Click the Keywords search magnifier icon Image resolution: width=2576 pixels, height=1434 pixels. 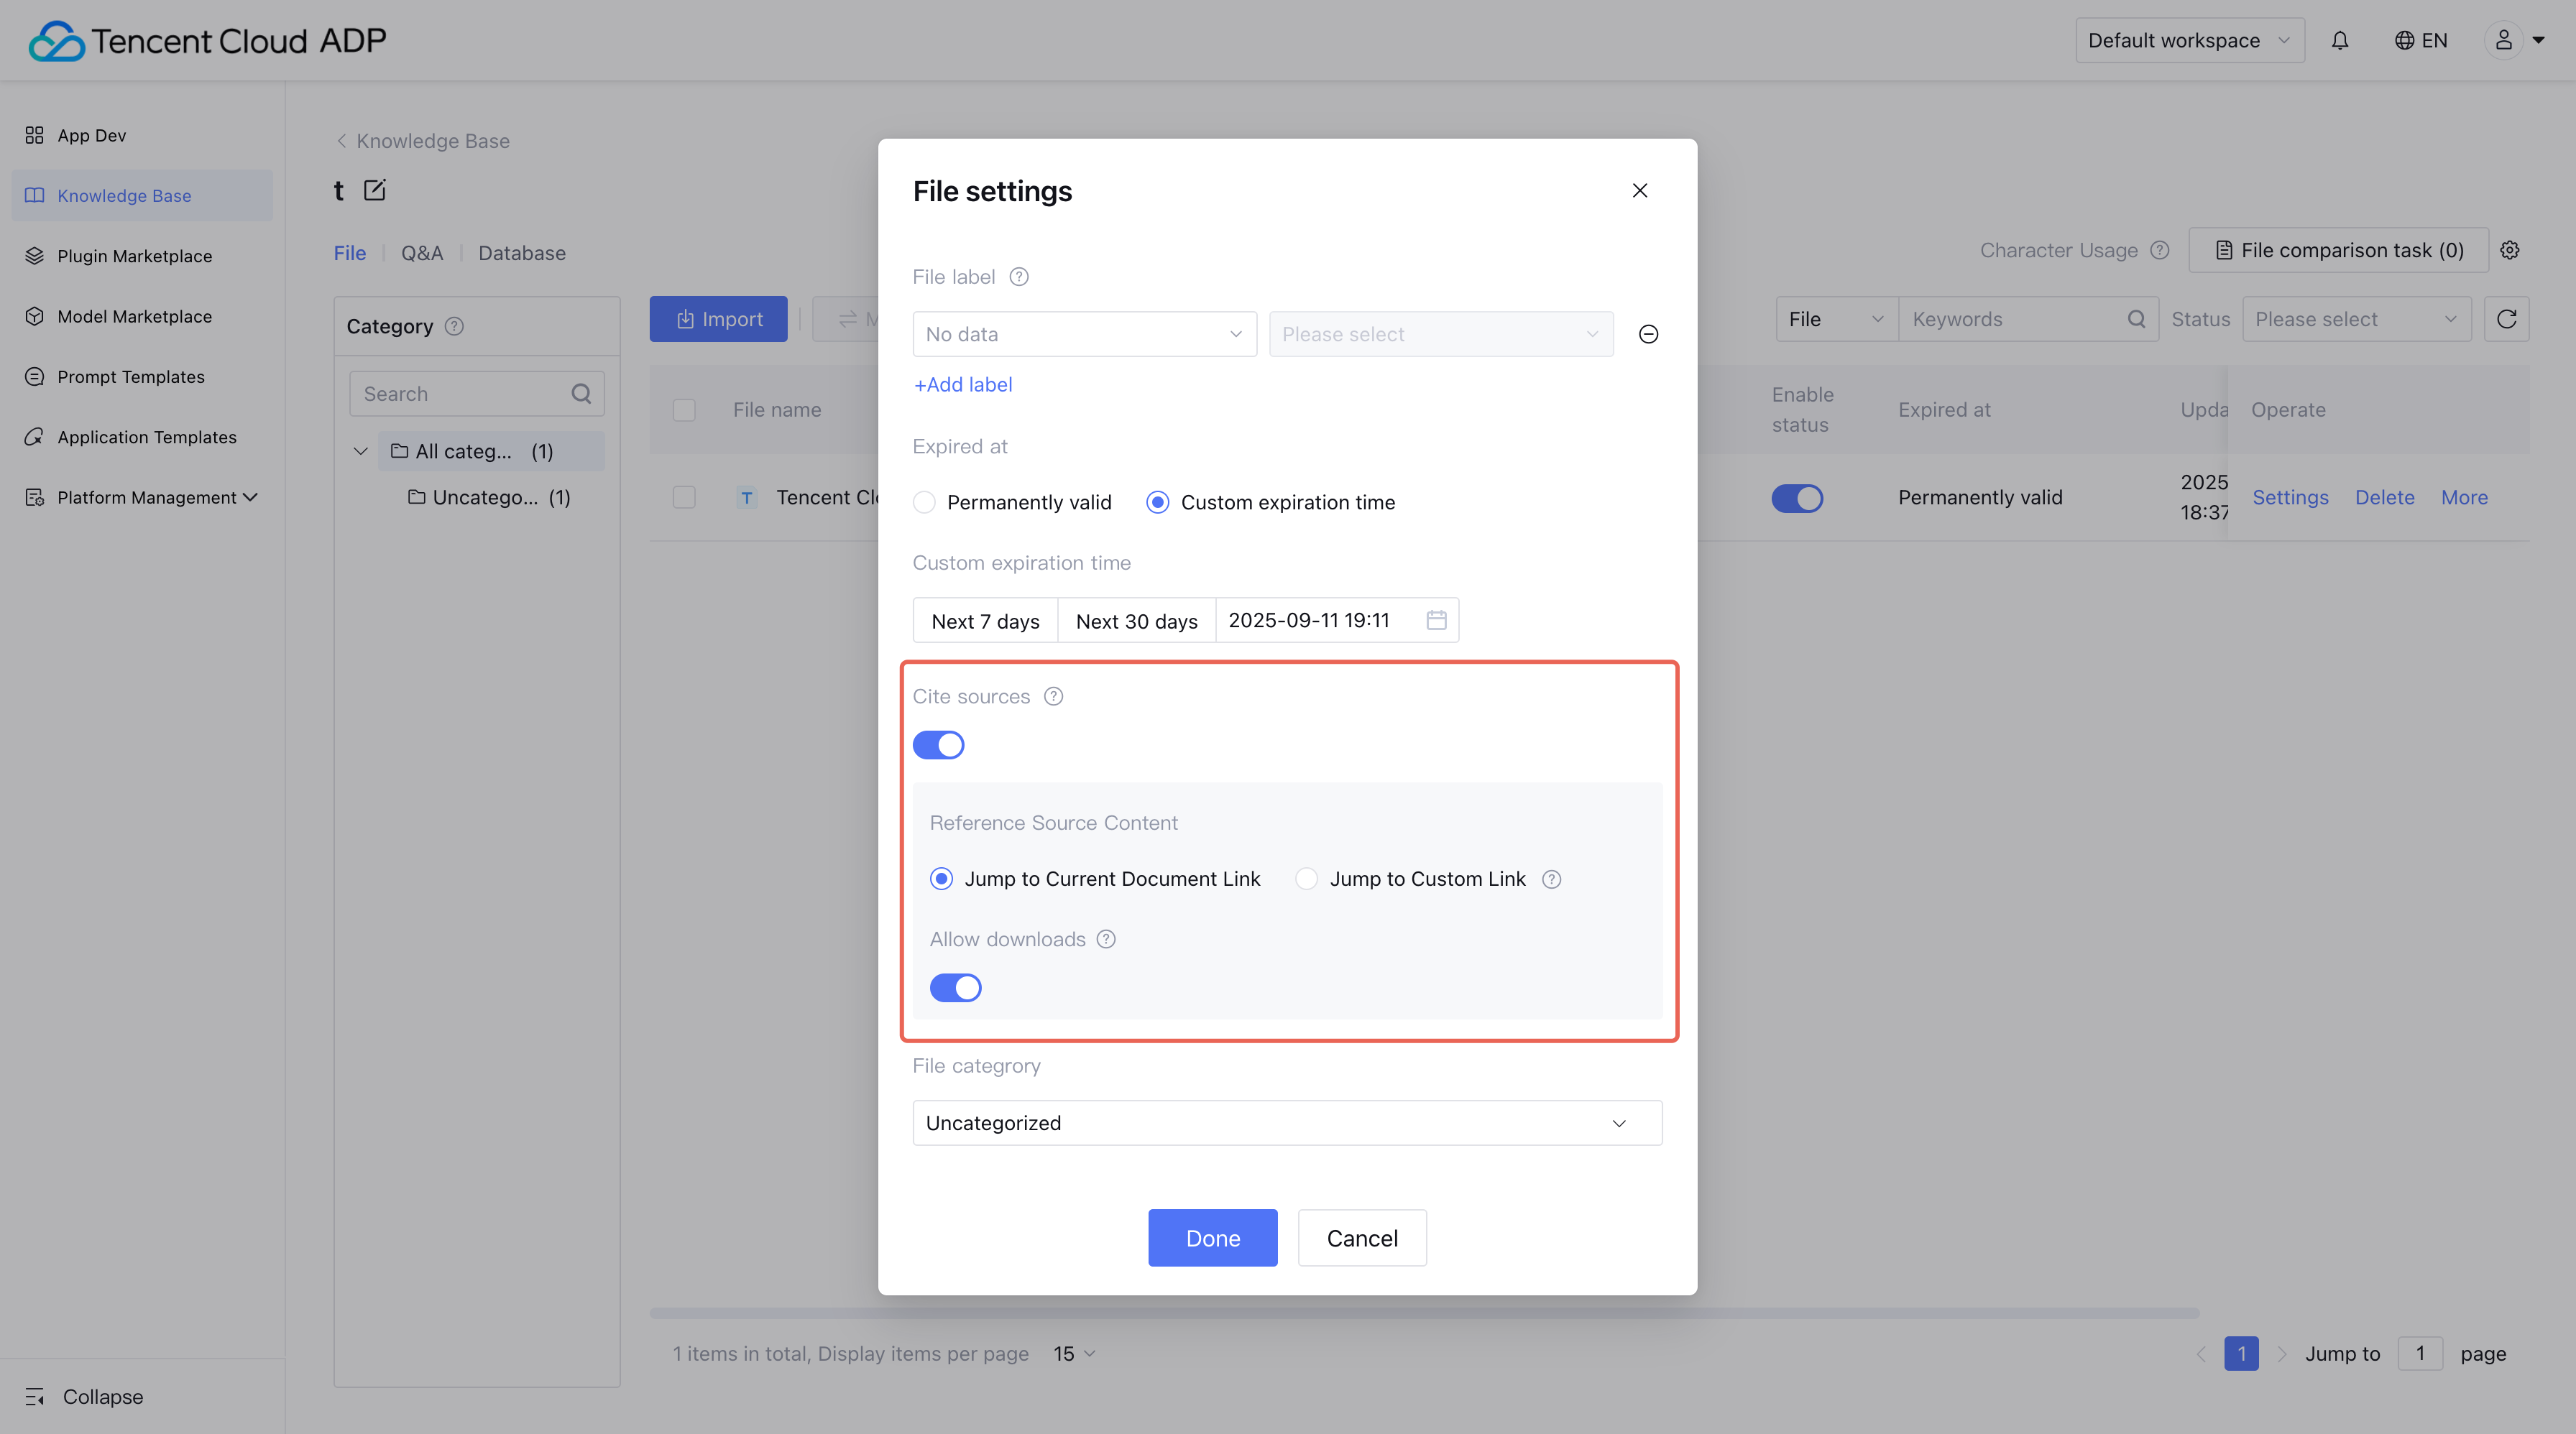(x=2136, y=319)
